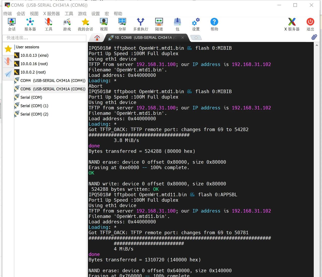Click the 分屏 (Split) toolbar icon
The height and width of the screenshot is (277, 322).
tap(122, 24)
